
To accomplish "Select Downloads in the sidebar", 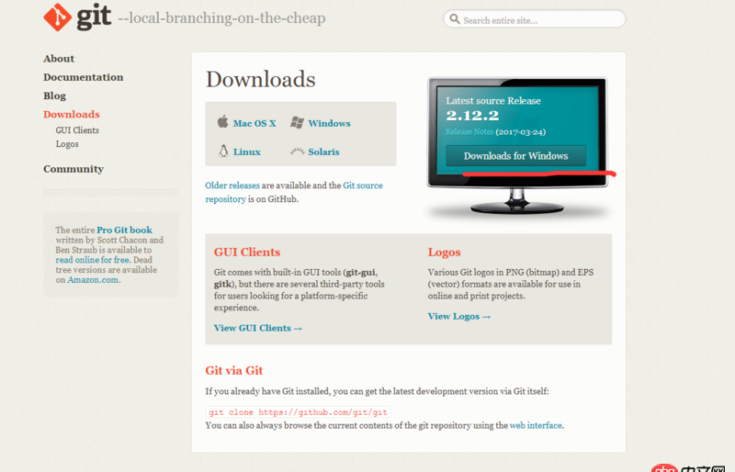I will tap(72, 115).
